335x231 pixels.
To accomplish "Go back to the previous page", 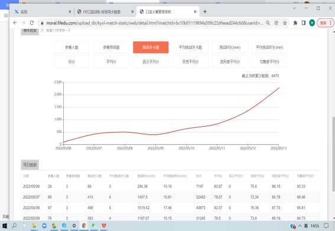I will [15, 23].
